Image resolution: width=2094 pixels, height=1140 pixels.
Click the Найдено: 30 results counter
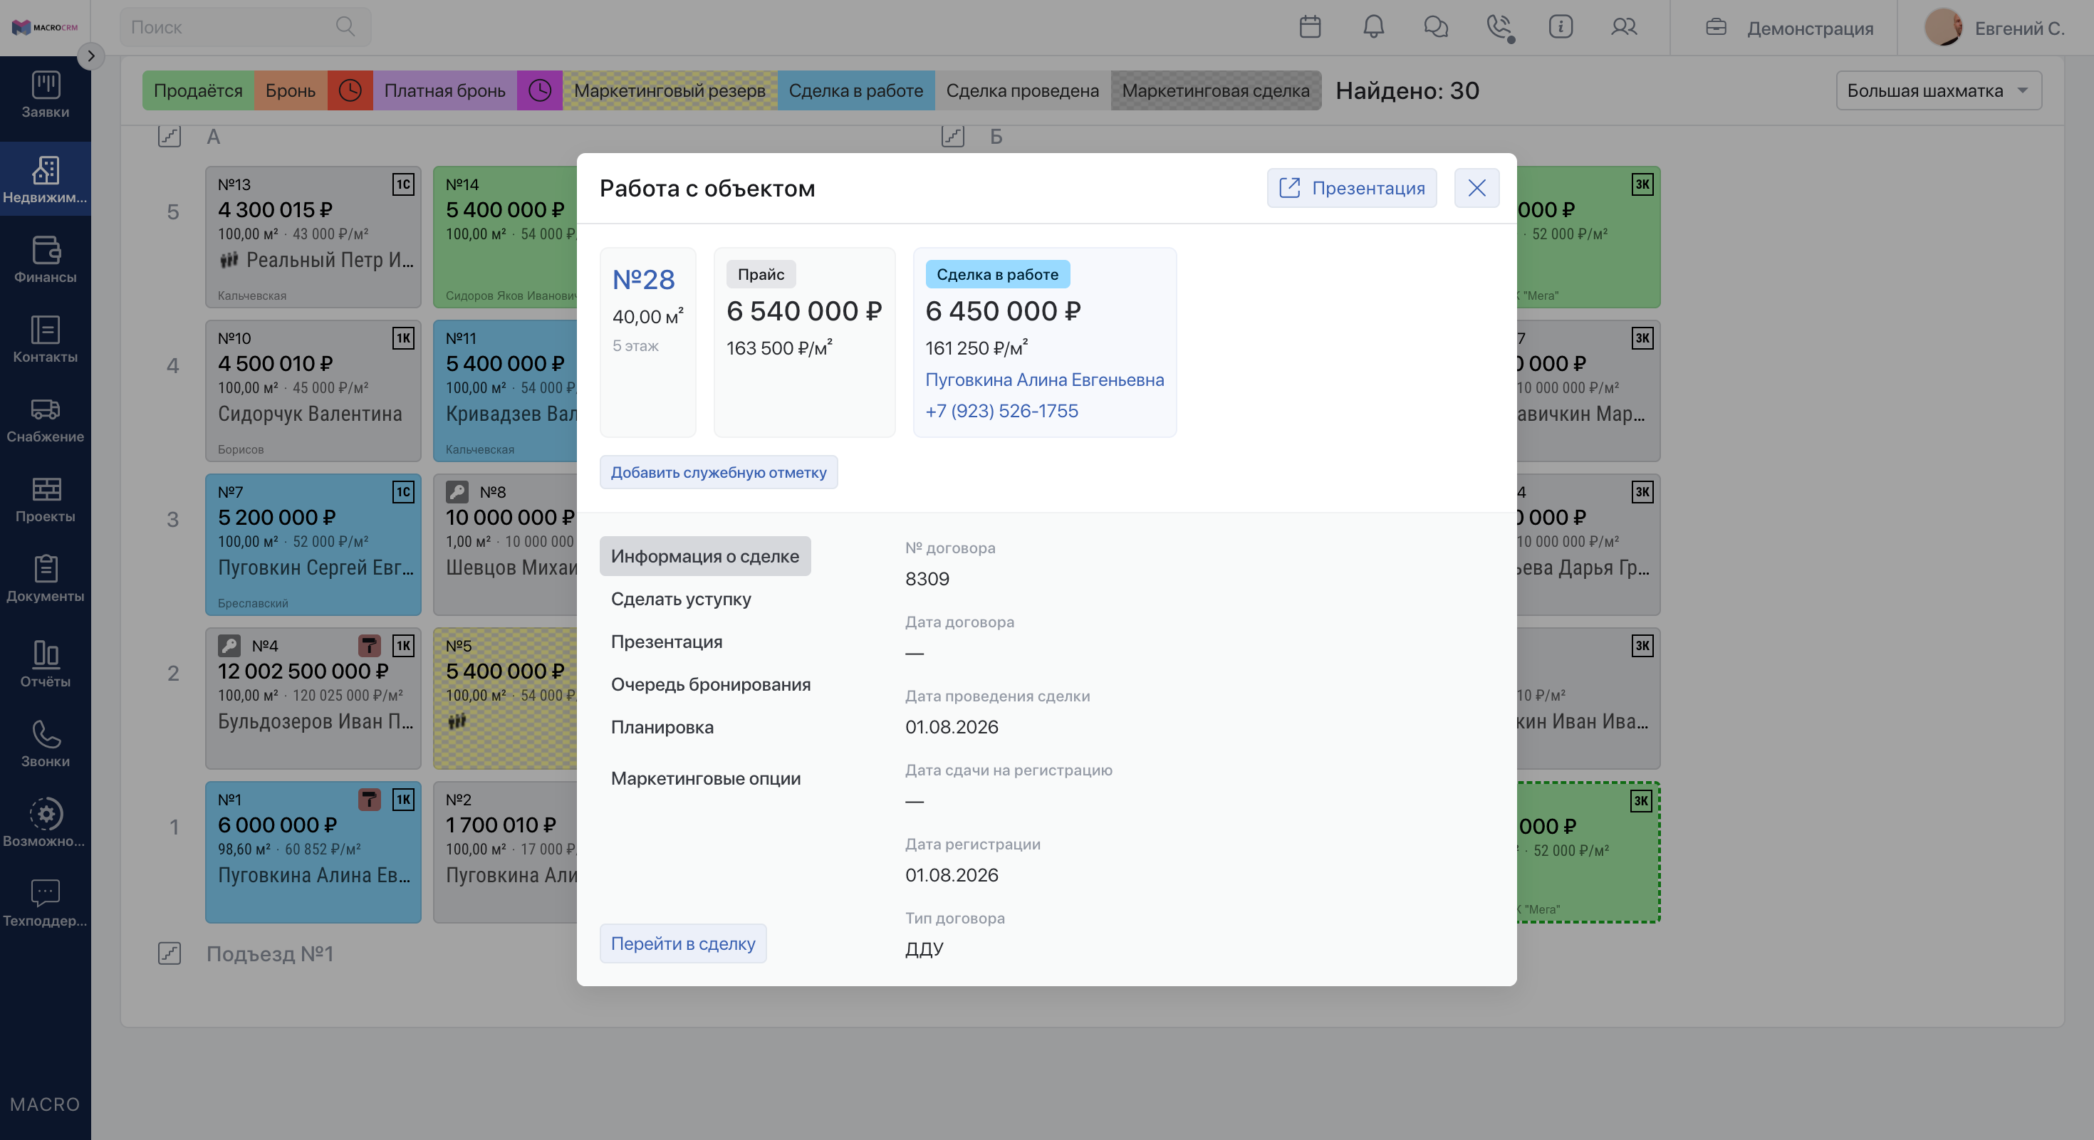point(1407,90)
